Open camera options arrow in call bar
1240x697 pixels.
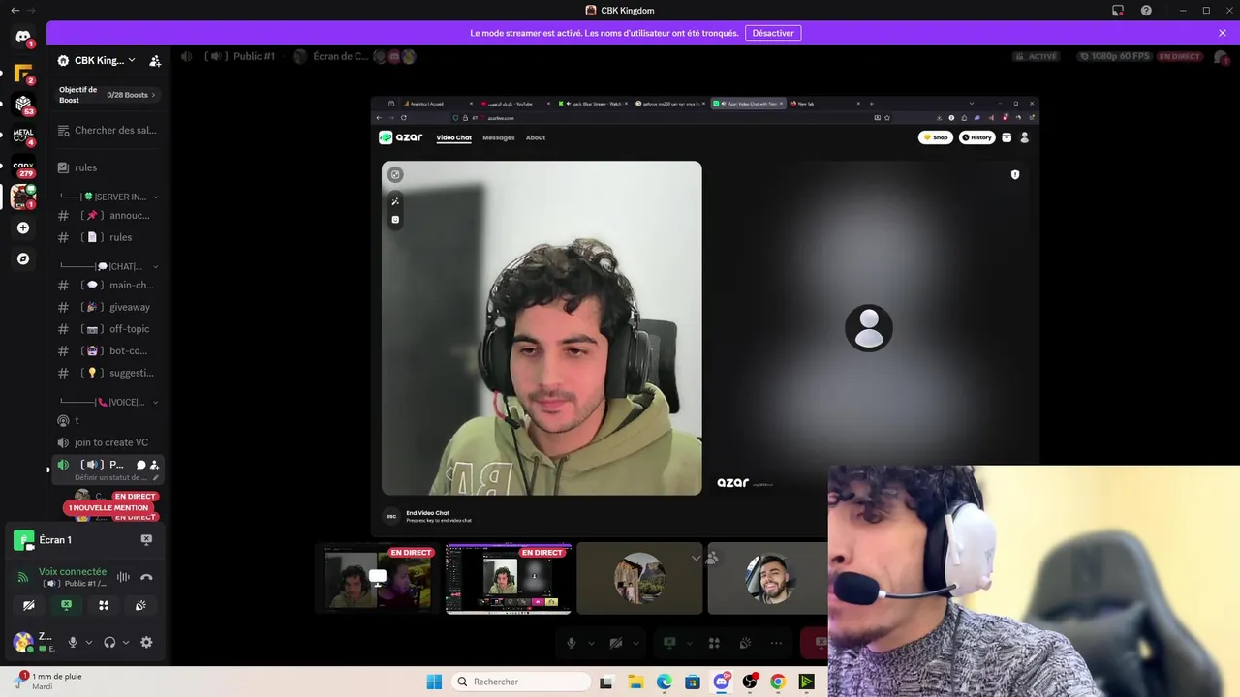click(636, 643)
